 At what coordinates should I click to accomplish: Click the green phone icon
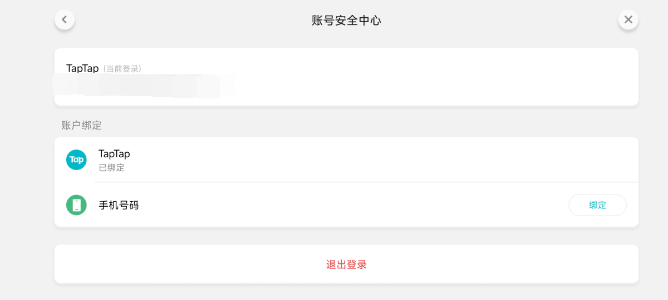coord(76,205)
